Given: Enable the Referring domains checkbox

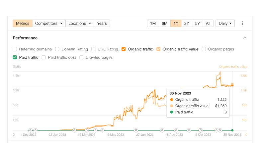Looking at the screenshot, I should tap(15, 49).
